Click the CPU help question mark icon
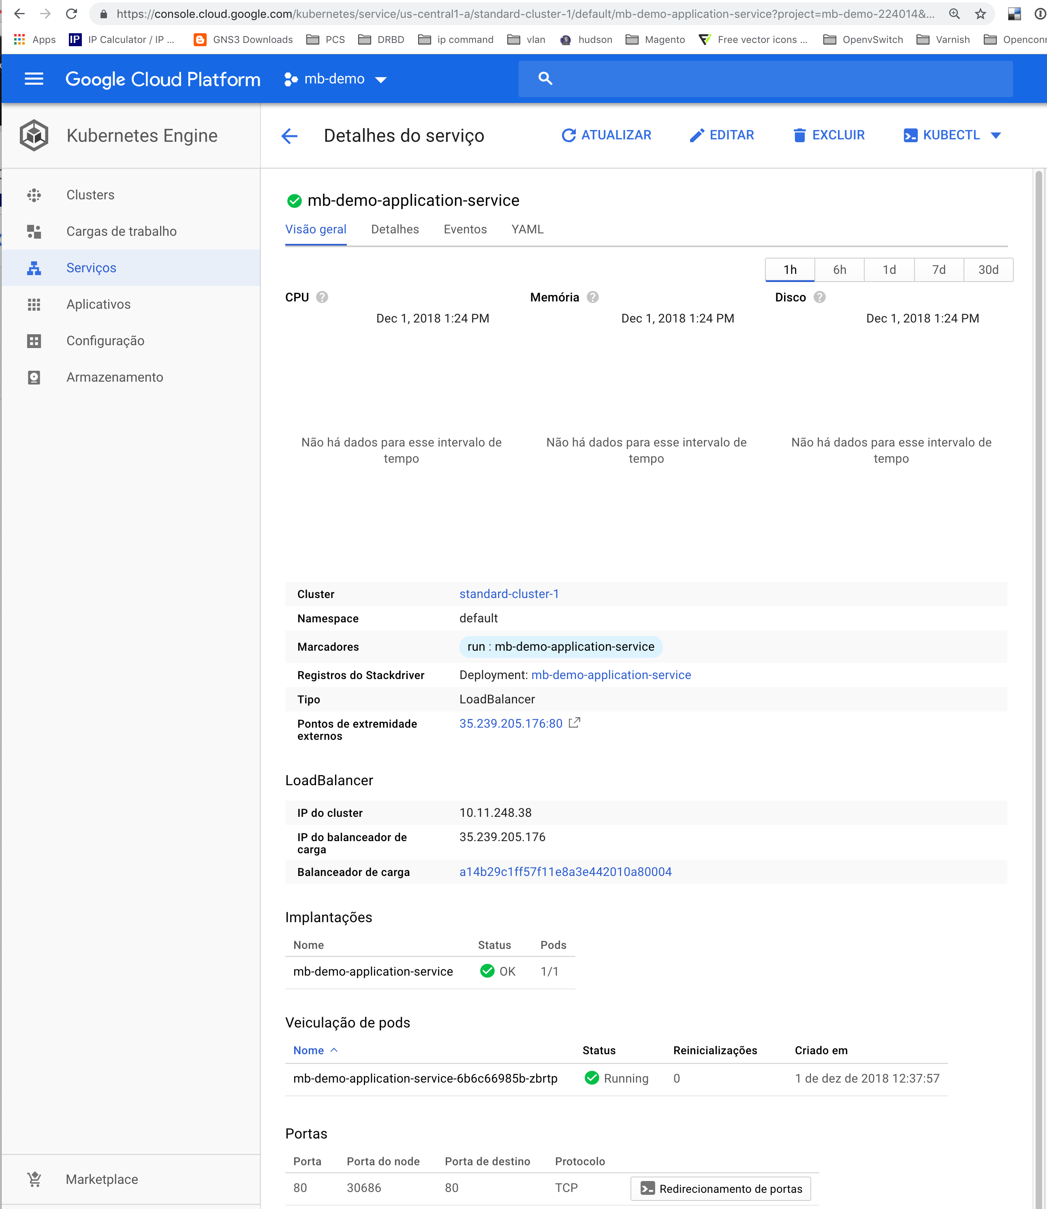 (x=322, y=297)
